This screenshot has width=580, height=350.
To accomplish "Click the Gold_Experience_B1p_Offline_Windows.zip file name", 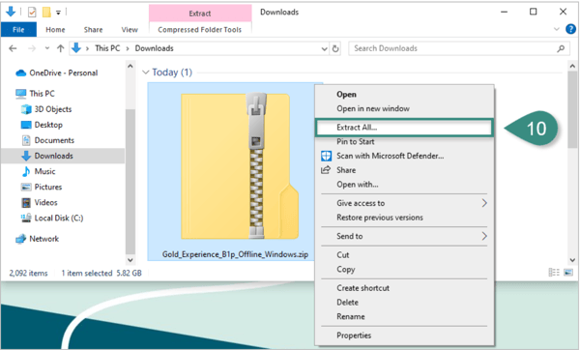I will [x=235, y=254].
